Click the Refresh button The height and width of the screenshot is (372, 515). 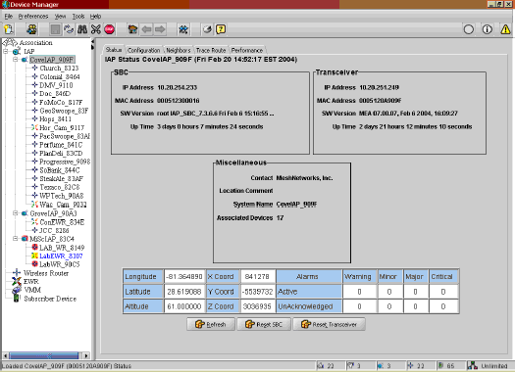[211, 324]
